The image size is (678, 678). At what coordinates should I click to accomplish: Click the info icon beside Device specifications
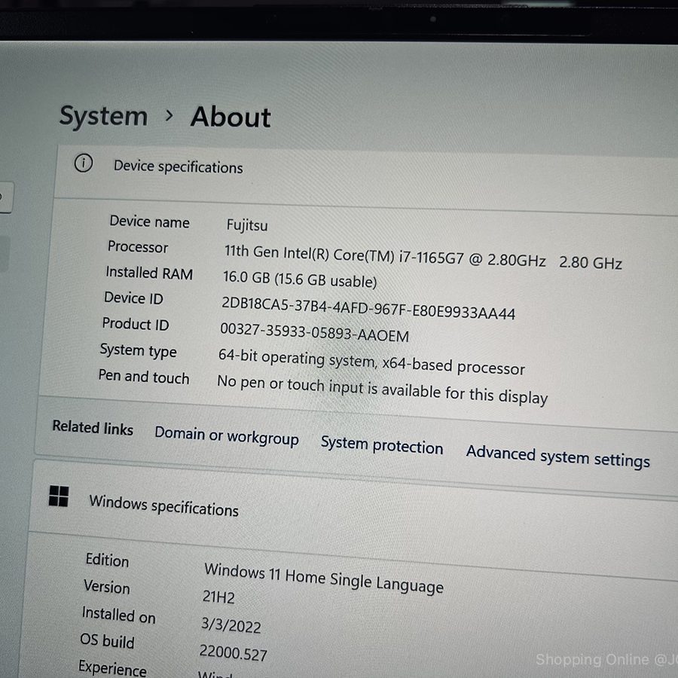pos(84,163)
